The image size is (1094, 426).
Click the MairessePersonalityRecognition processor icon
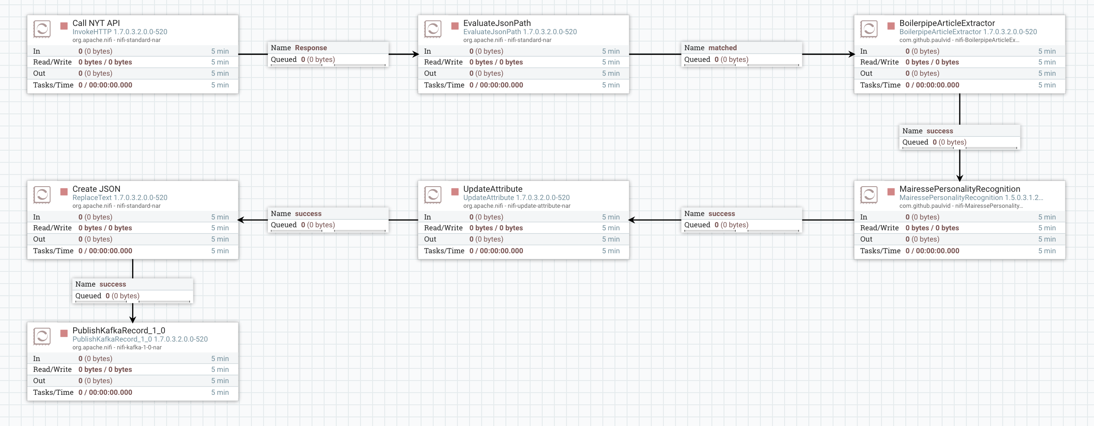pos(869,195)
